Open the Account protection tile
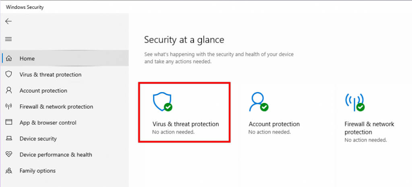The image size is (412, 187). (x=274, y=124)
